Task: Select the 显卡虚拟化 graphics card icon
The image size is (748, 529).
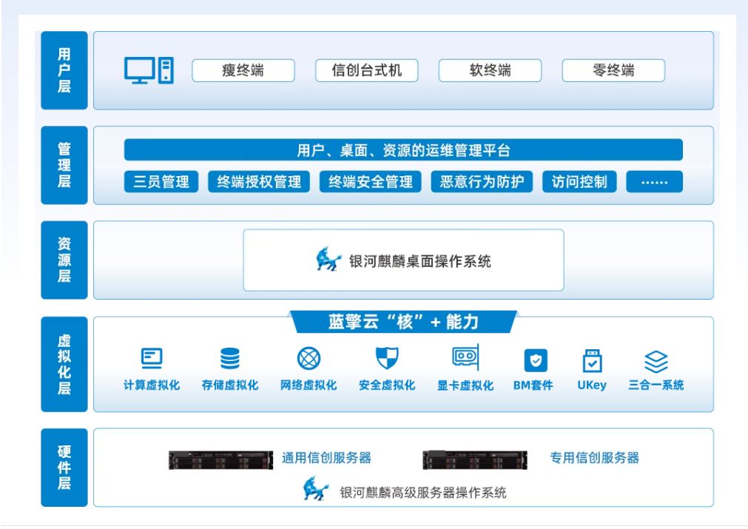Action: [x=465, y=357]
